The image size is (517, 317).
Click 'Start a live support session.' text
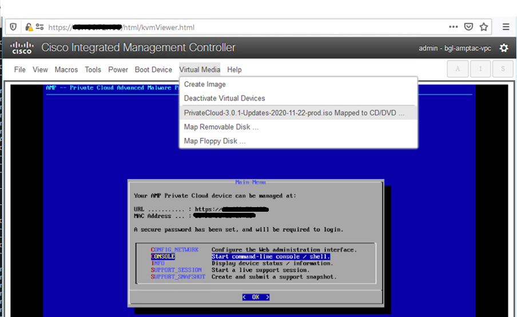(x=260, y=270)
